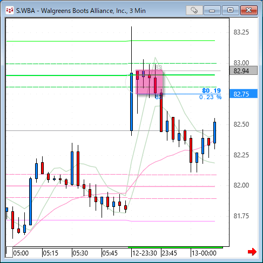Click the 82.50 price axis label
The image size is (263, 263).
pos(241,124)
